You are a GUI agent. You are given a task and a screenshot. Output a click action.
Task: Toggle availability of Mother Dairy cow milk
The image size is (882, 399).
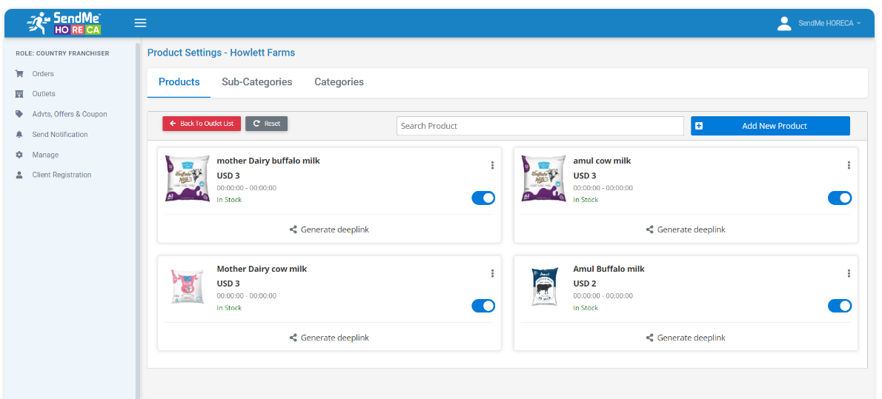(x=483, y=306)
